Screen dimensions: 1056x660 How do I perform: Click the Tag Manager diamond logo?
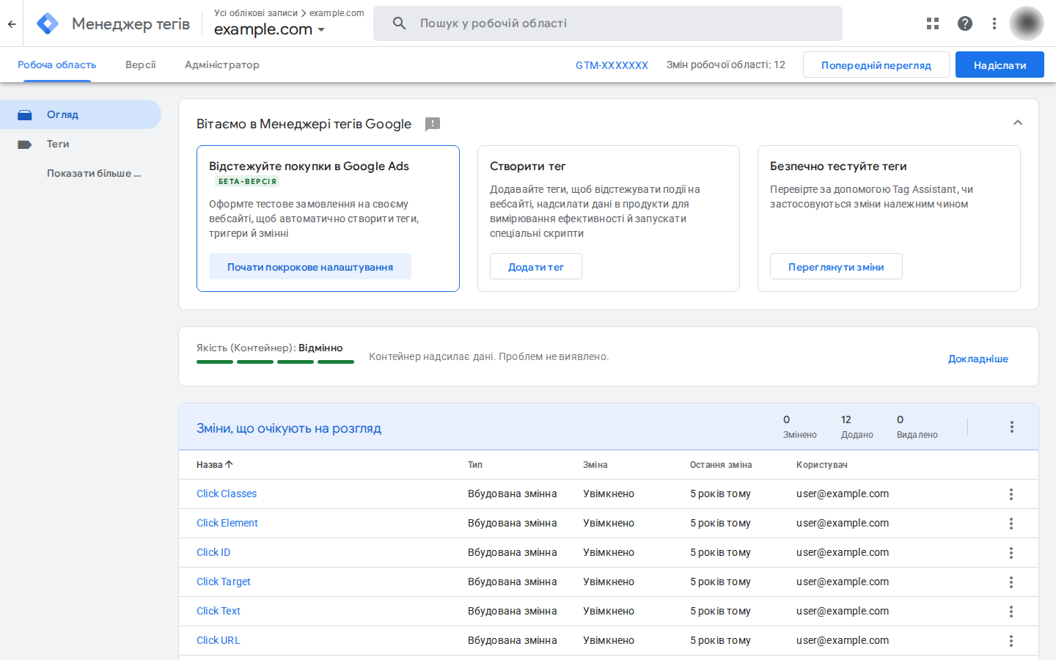pyautogui.click(x=48, y=23)
